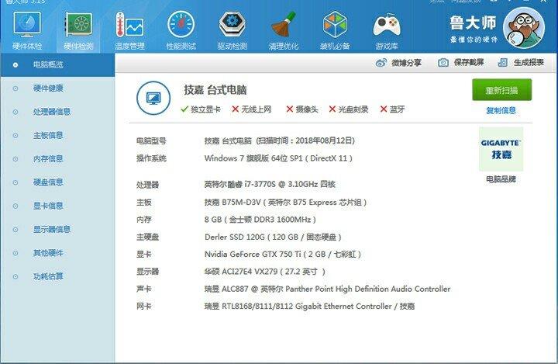Click the 华硕 VX279 monitor value

click(265, 272)
